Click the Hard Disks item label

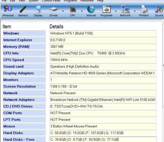tap(24, 133)
